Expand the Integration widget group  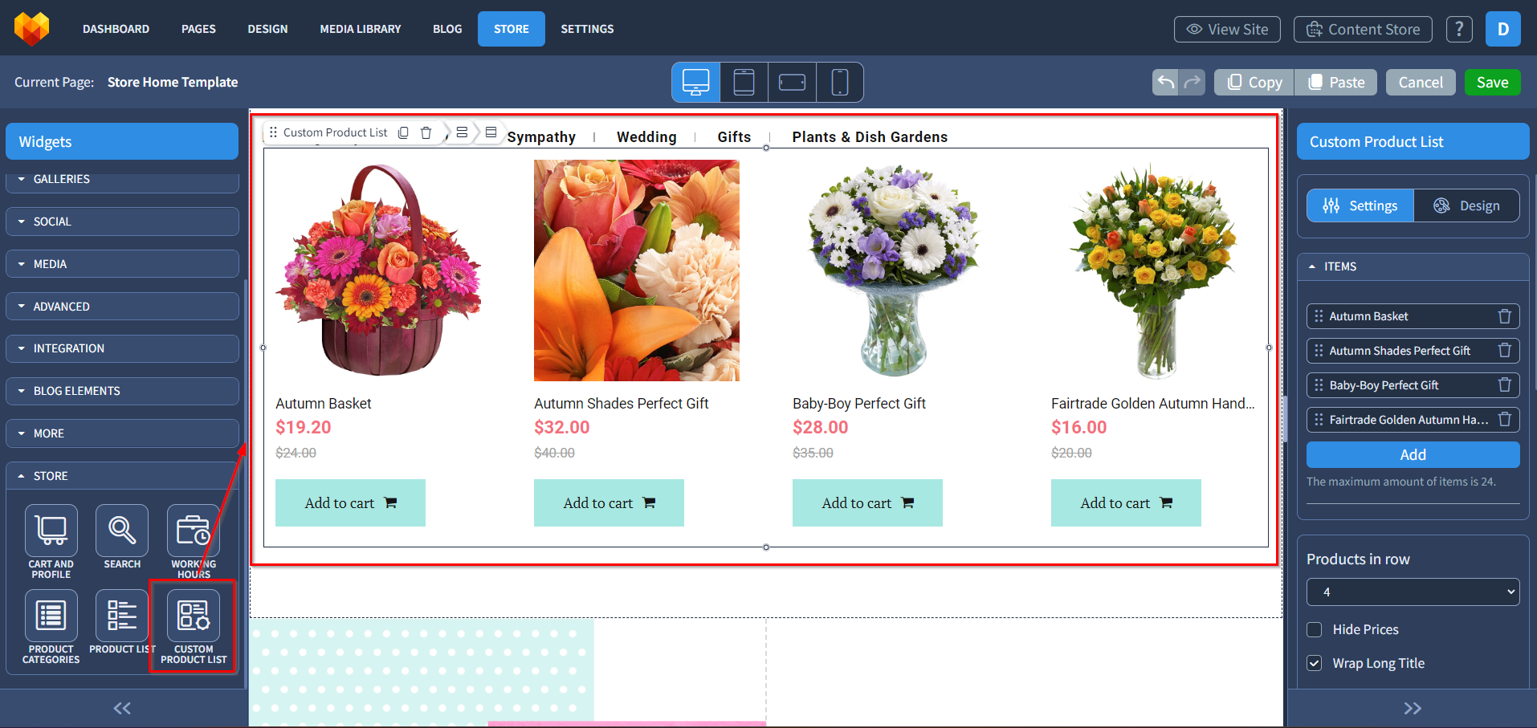point(122,348)
